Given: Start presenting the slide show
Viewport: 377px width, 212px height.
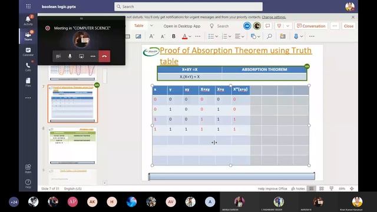Looking at the screenshot, I should point(279,26).
